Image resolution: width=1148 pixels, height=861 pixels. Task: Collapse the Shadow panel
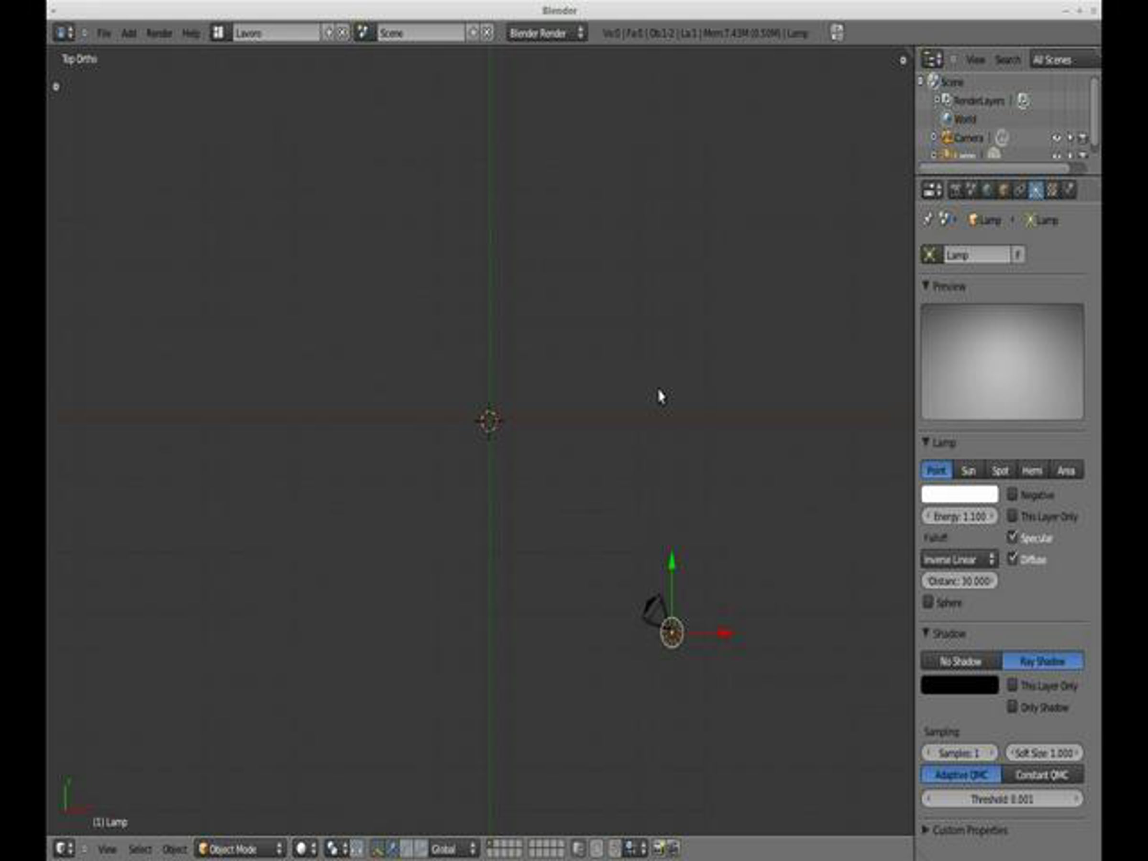(x=926, y=633)
